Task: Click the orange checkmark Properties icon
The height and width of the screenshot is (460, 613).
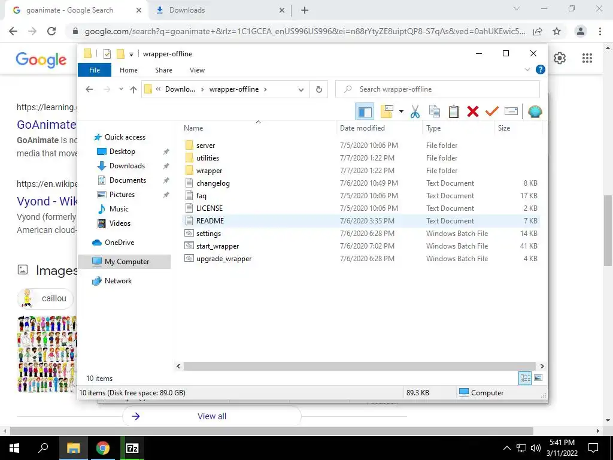Action: coord(492,111)
